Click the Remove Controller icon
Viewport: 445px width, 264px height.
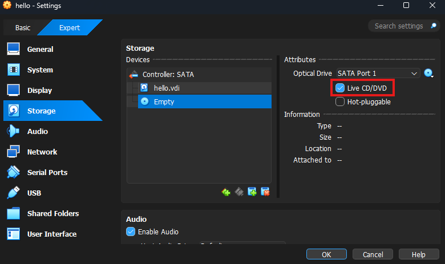coord(239,192)
